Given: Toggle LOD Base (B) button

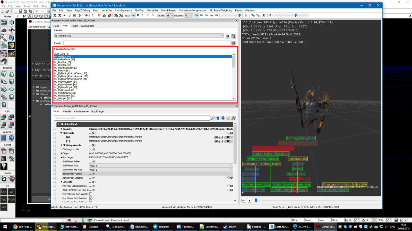Looking at the screenshot, I should pos(138,15).
